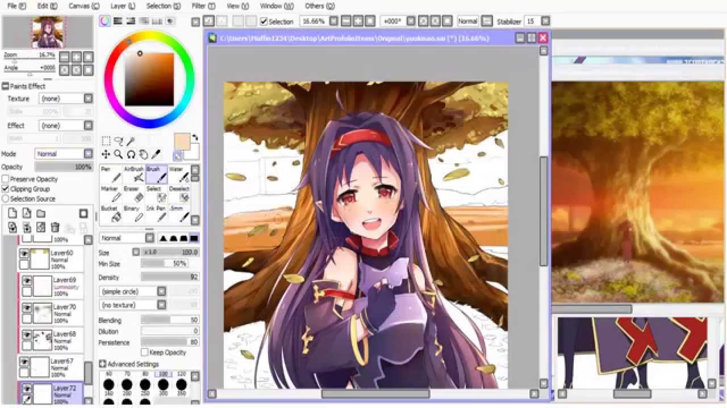
Task: Select the Pen tool
Action: click(111, 174)
